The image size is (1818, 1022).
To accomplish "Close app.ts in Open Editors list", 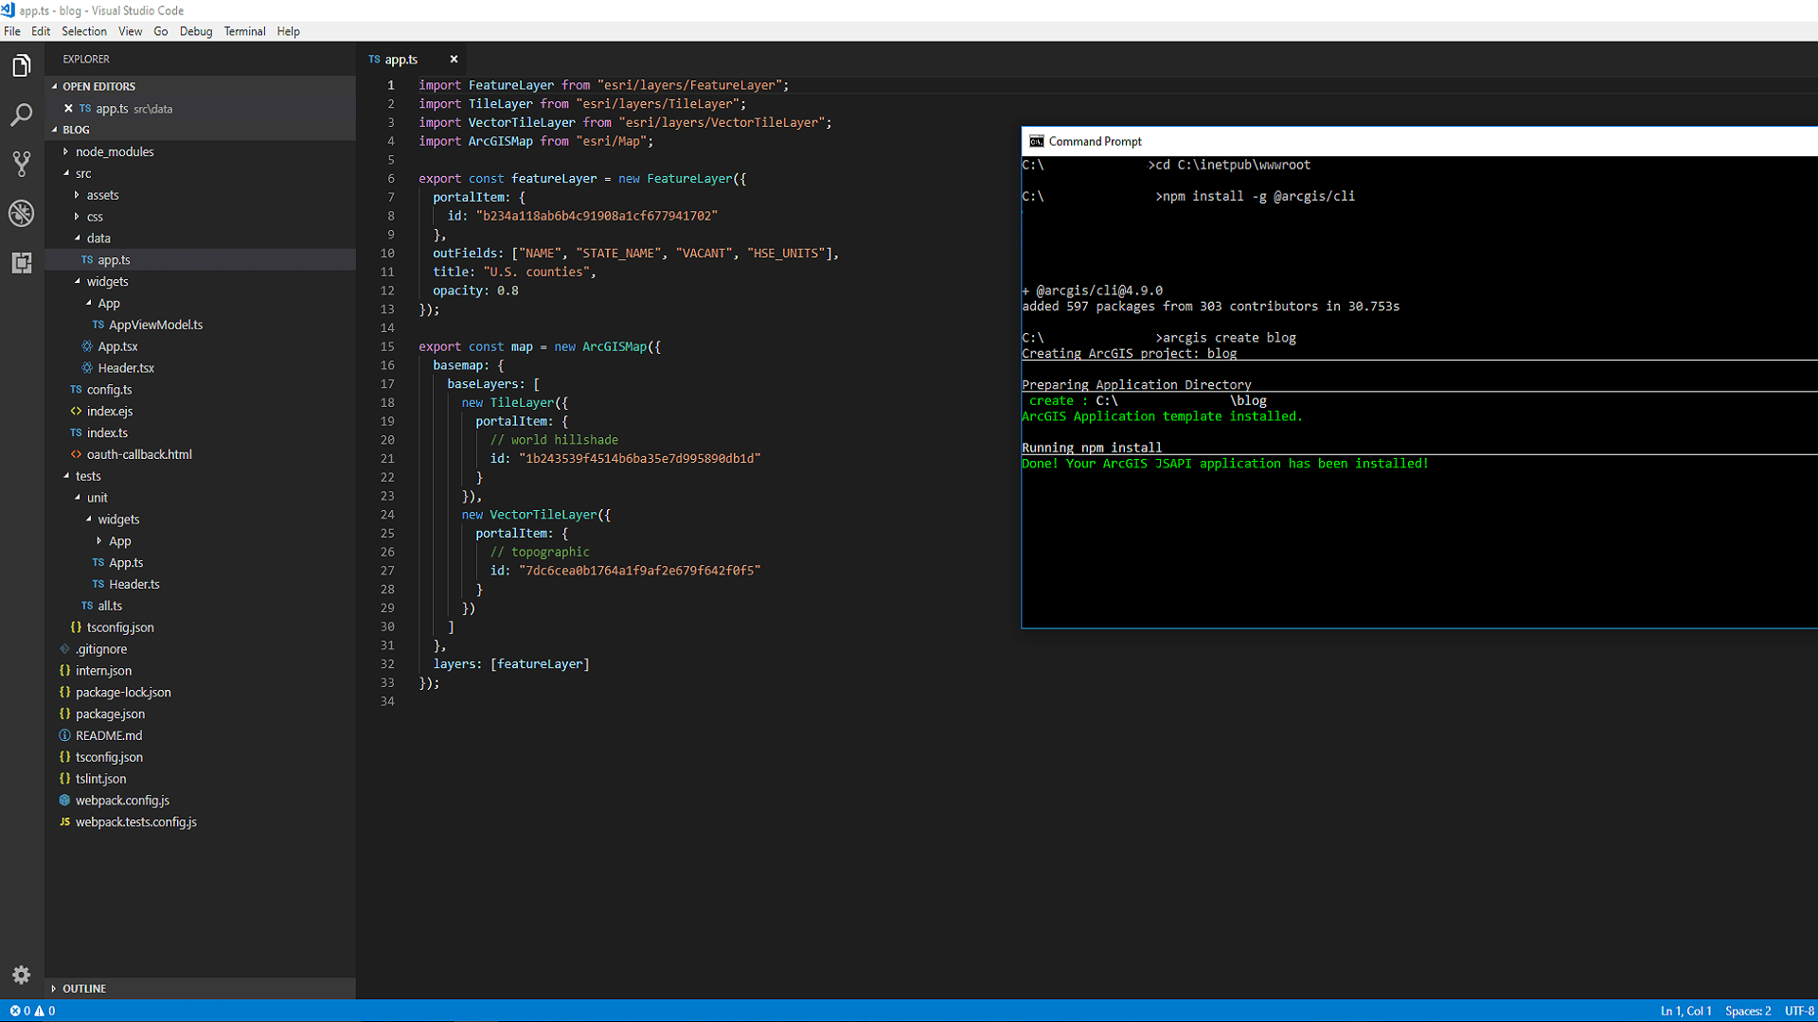I will tap(68, 109).
